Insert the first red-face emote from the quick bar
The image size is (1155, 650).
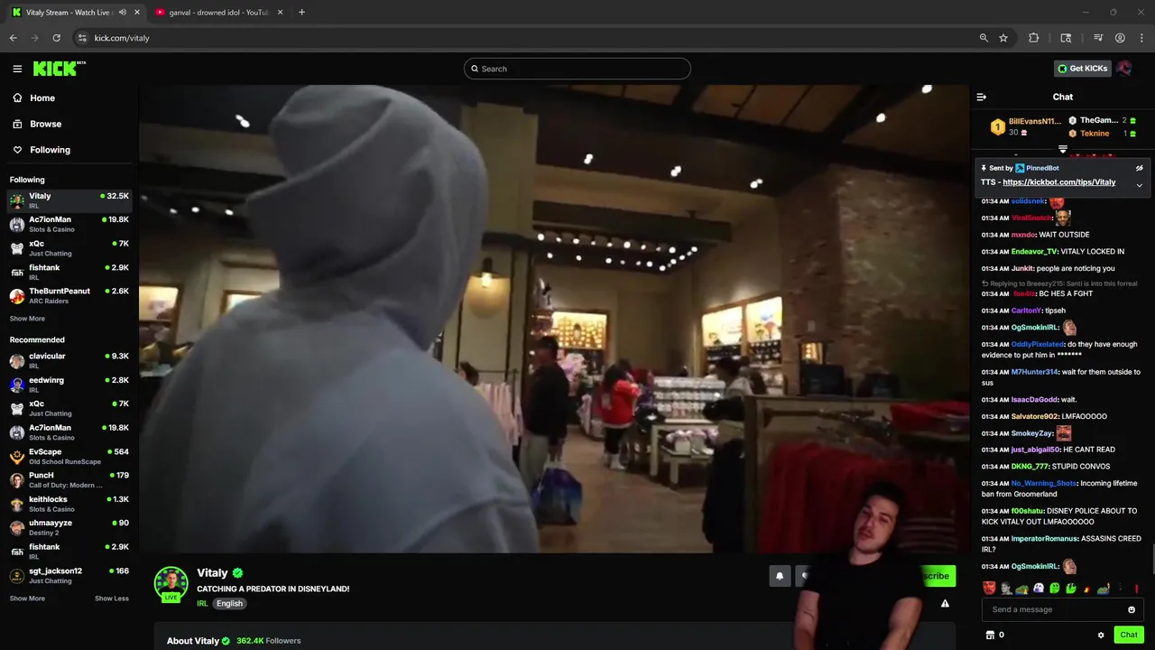989,589
